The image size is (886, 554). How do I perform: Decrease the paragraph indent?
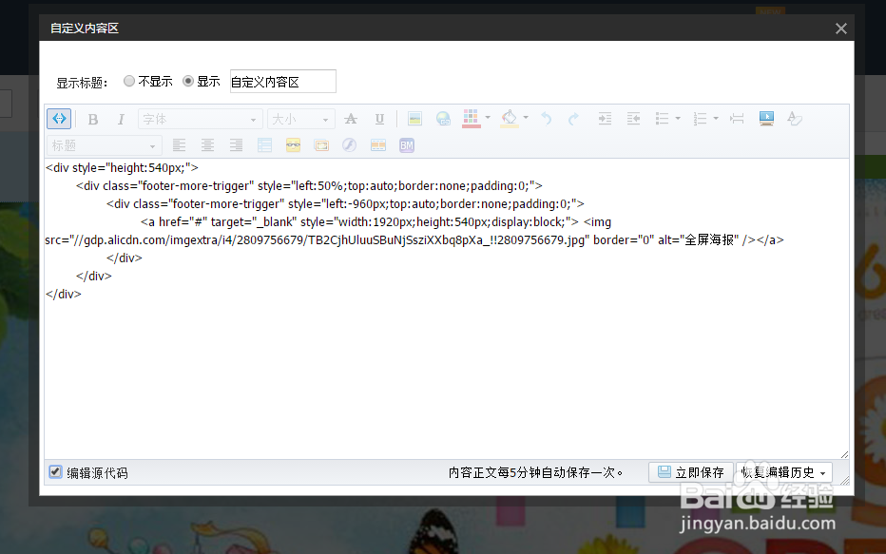pos(633,119)
